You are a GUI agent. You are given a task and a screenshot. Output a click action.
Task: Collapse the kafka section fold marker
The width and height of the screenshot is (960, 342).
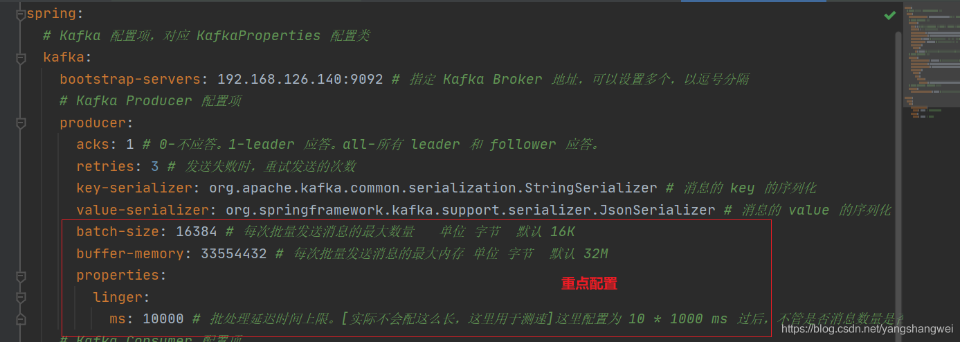point(21,58)
